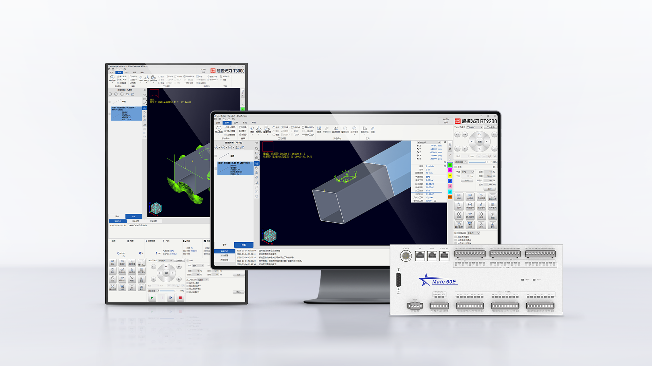The height and width of the screenshot is (366, 652).
Task: Tick checkbox beside 草图 sketch row on BT9200
Action: pos(216,156)
